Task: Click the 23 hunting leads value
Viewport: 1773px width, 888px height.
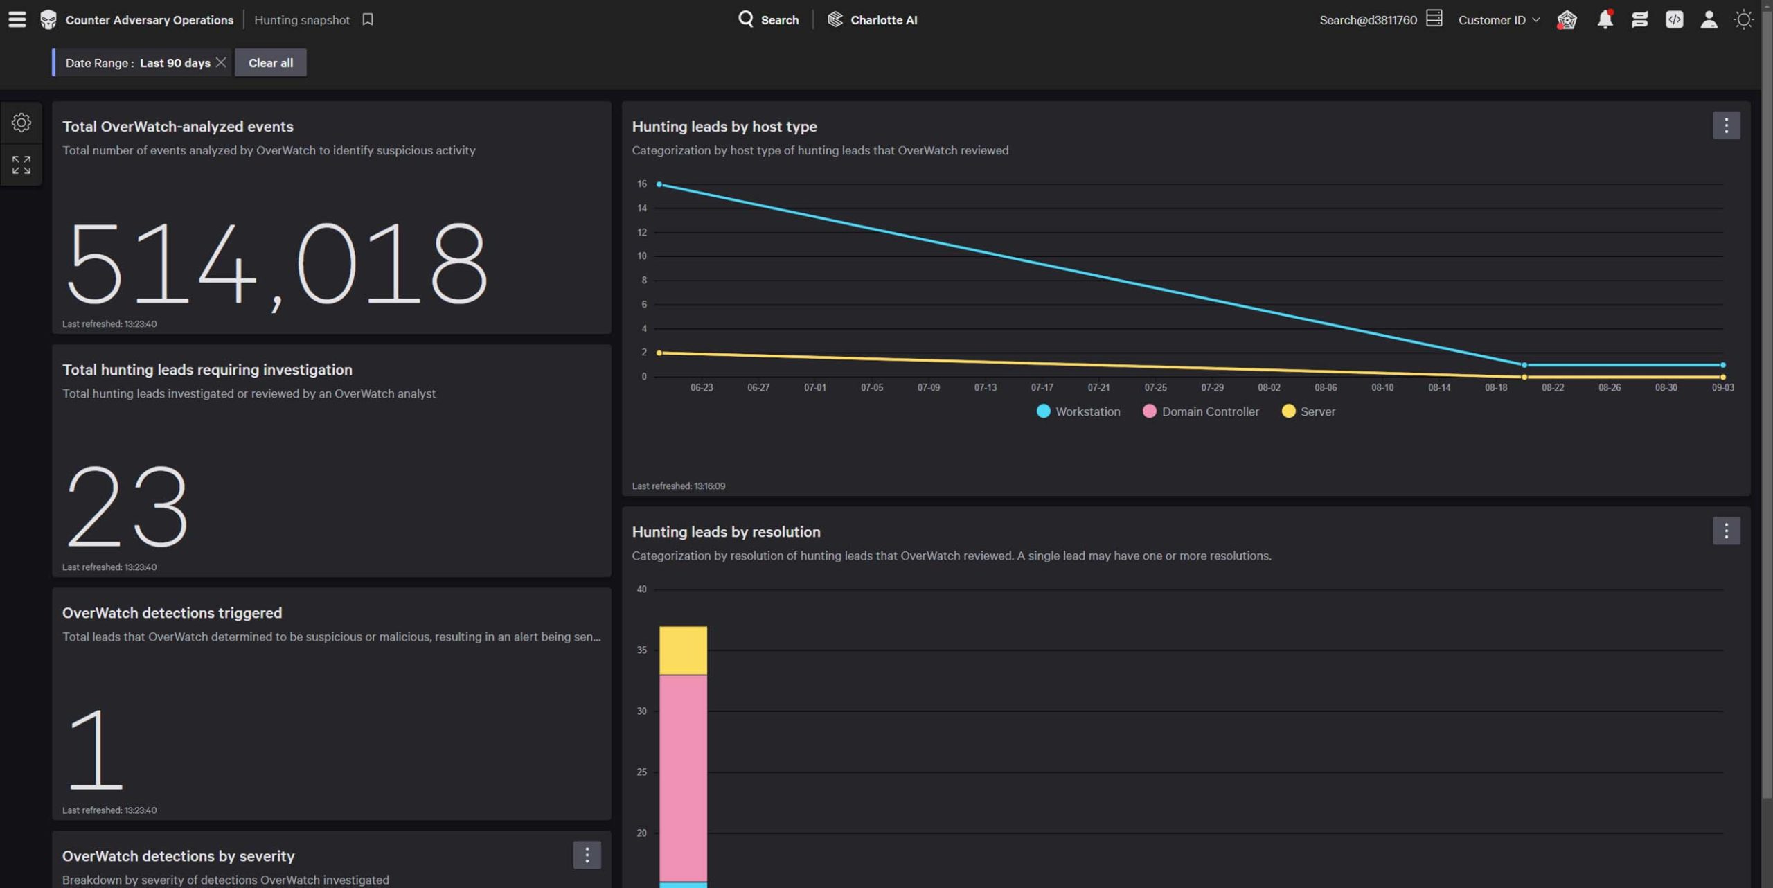Action: tap(127, 506)
